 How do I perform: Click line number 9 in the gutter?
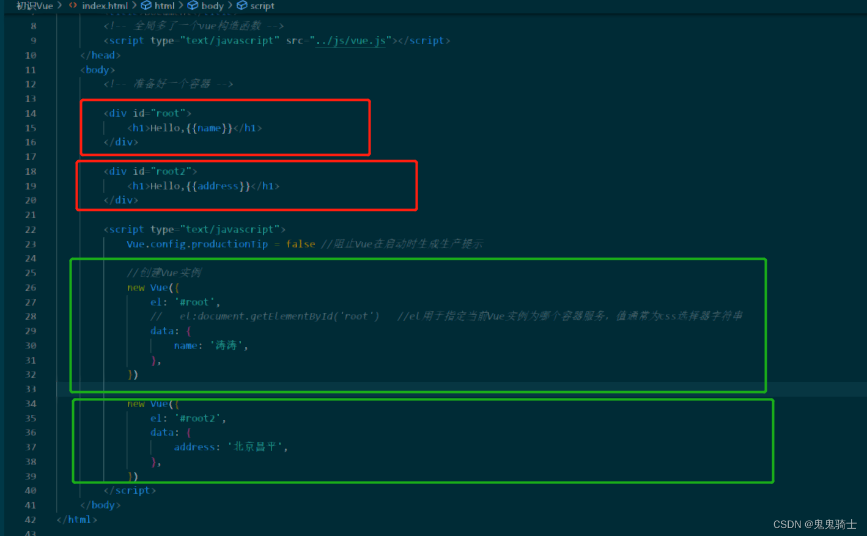pyautogui.click(x=33, y=40)
